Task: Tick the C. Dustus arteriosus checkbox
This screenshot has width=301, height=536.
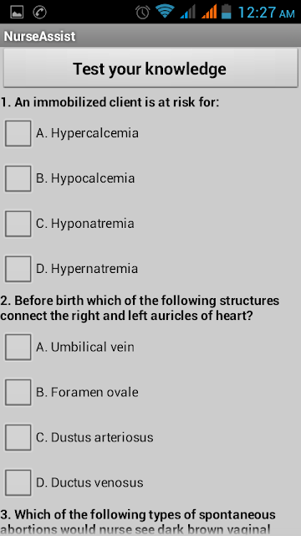Action: click(18, 437)
